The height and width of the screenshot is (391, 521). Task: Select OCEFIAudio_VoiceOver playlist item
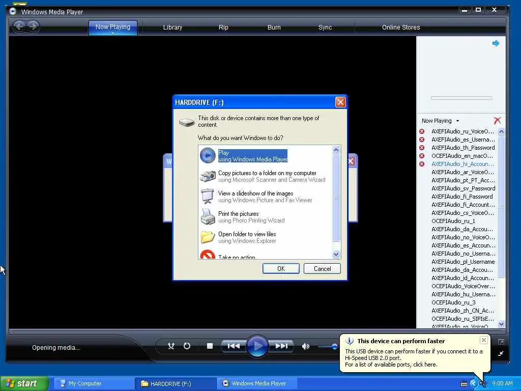pos(463,286)
